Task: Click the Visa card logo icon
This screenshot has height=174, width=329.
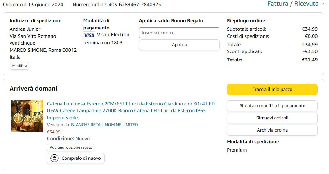Action: pos(89,35)
